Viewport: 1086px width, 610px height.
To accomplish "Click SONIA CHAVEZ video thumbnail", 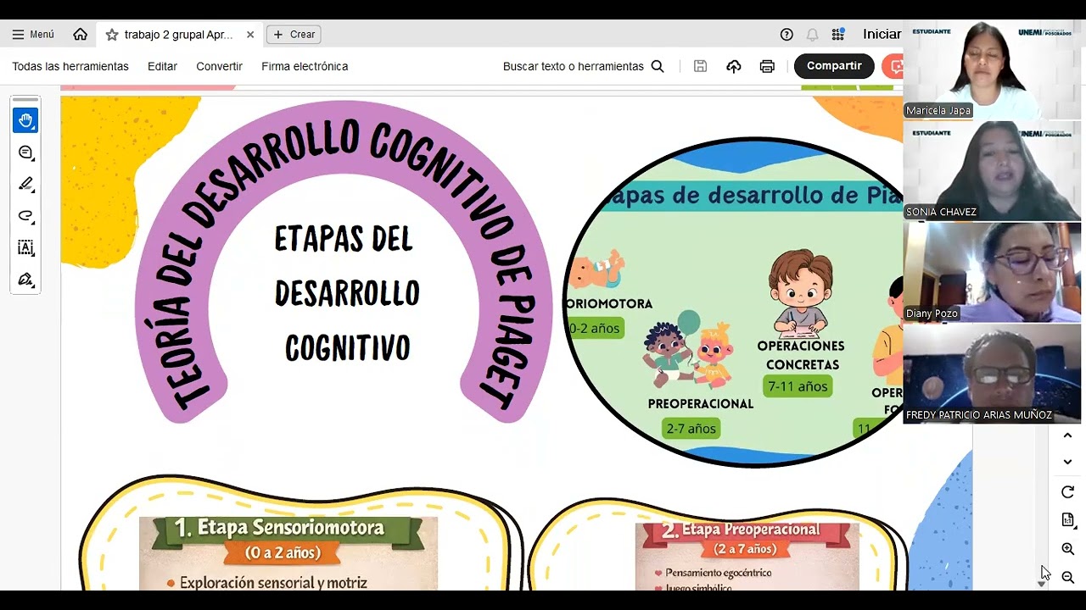I will pos(992,170).
